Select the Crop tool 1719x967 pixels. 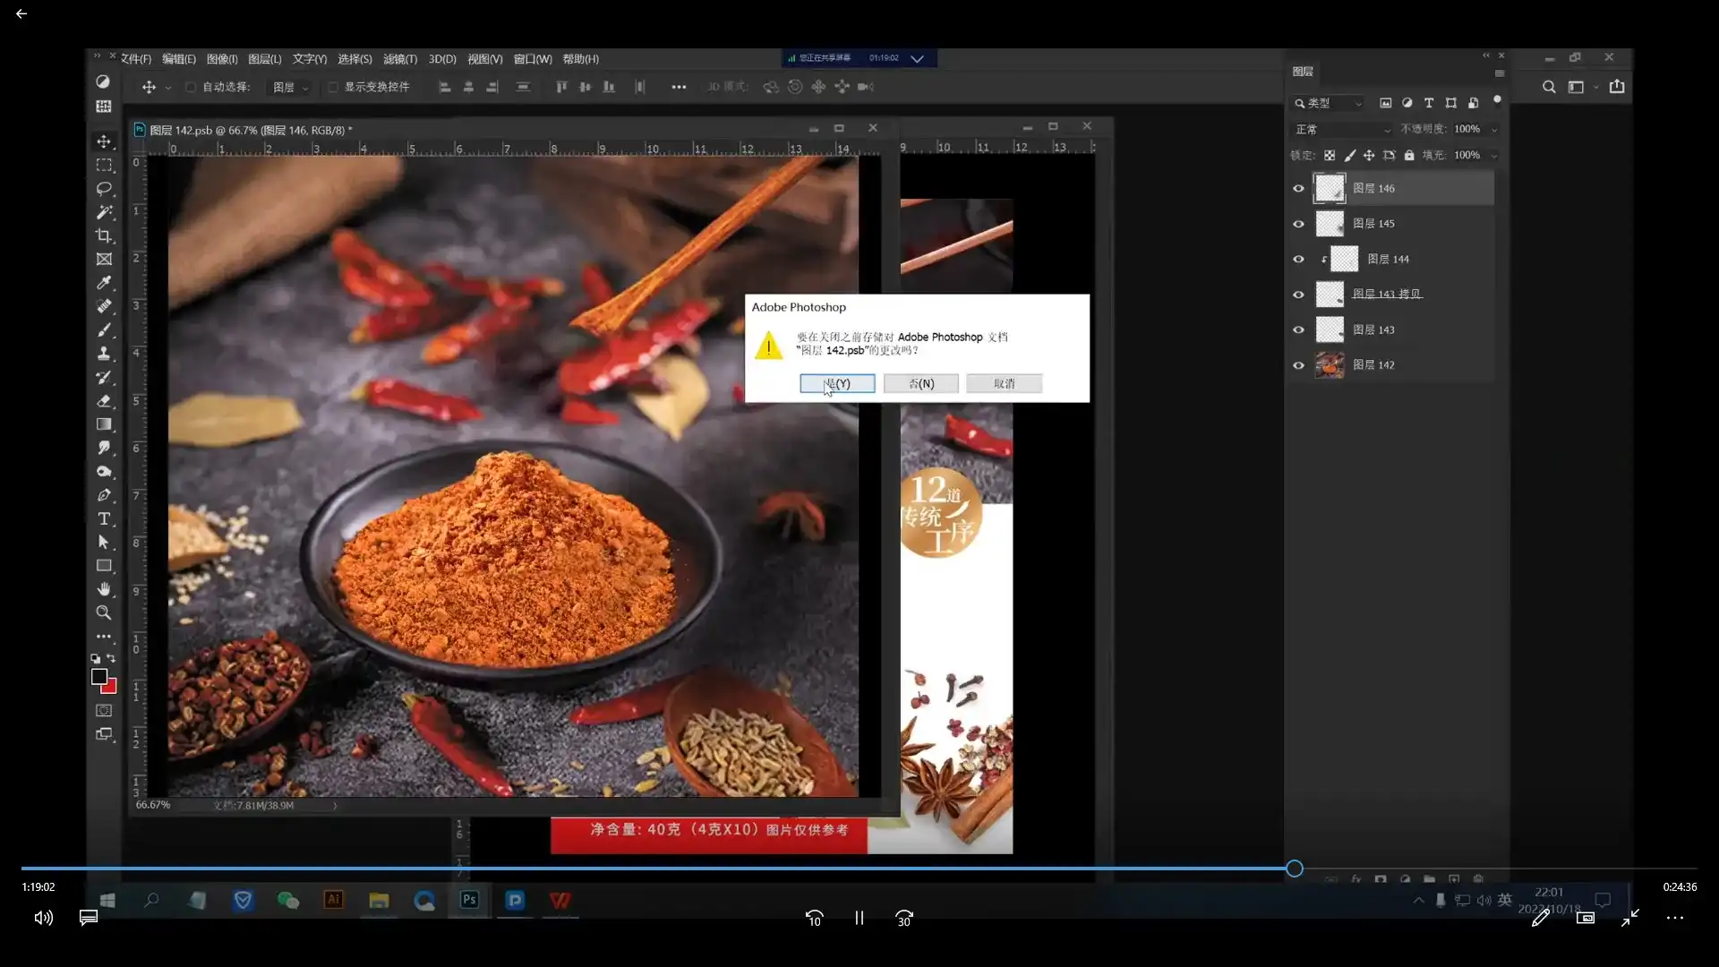[104, 236]
